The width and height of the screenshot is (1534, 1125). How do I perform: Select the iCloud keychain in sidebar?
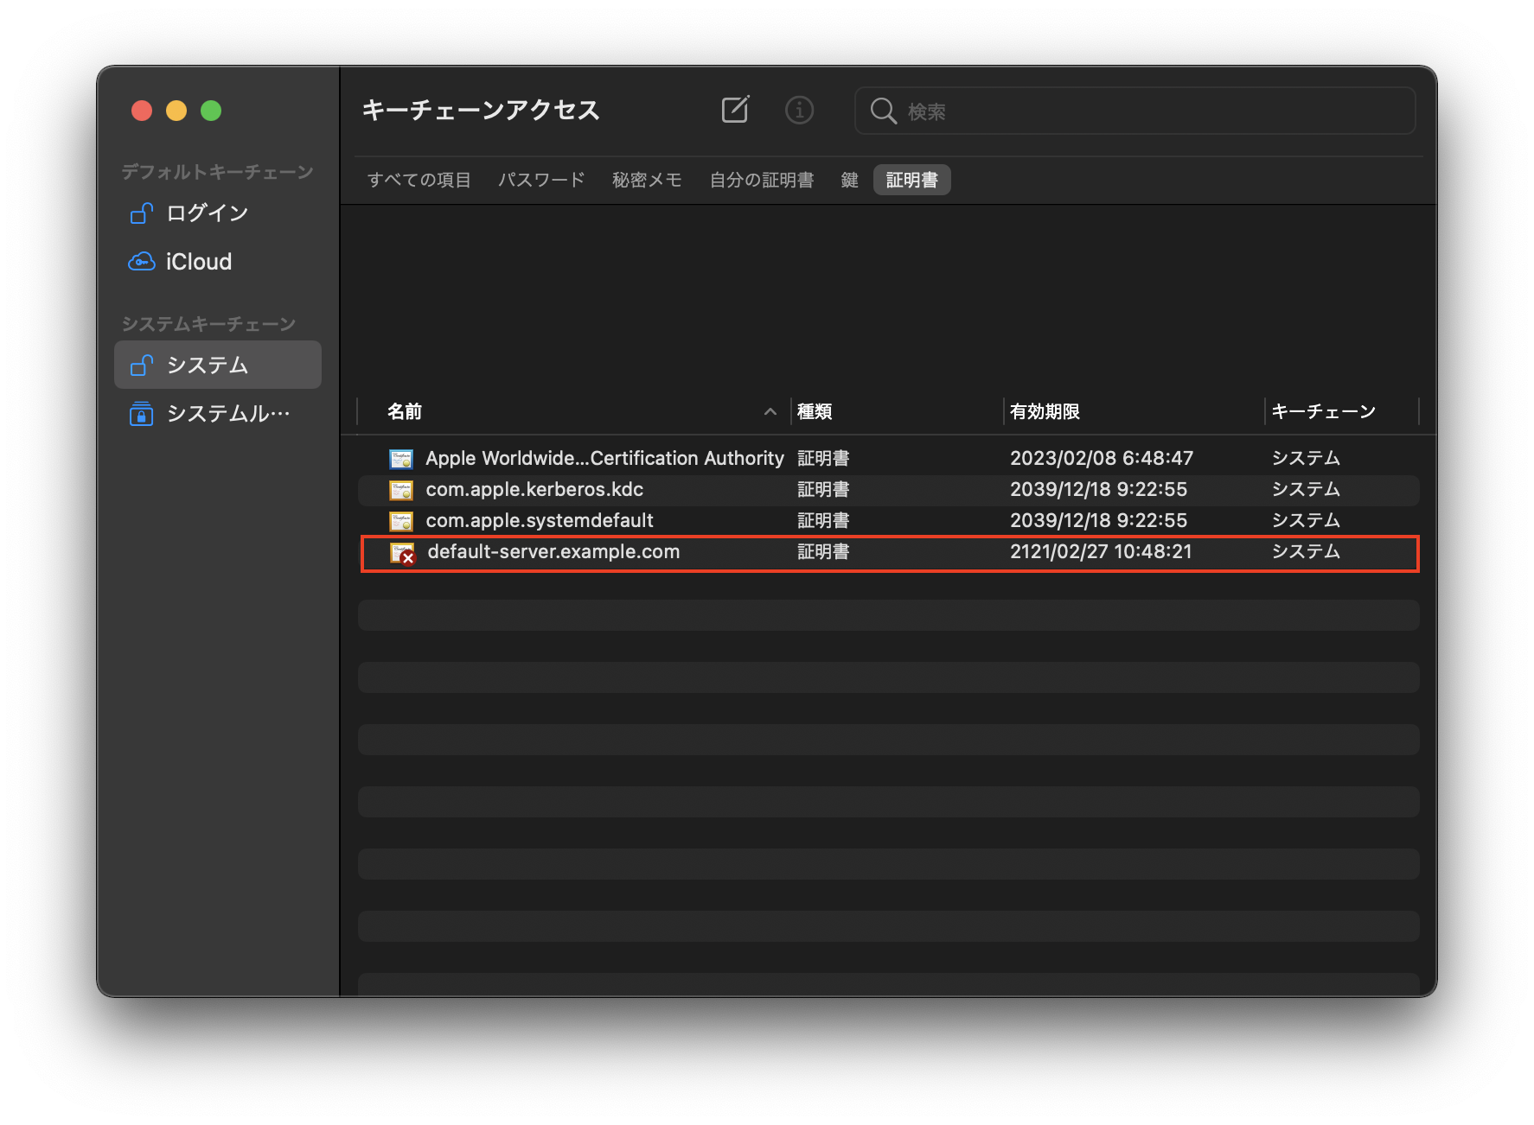tap(218, 262)
